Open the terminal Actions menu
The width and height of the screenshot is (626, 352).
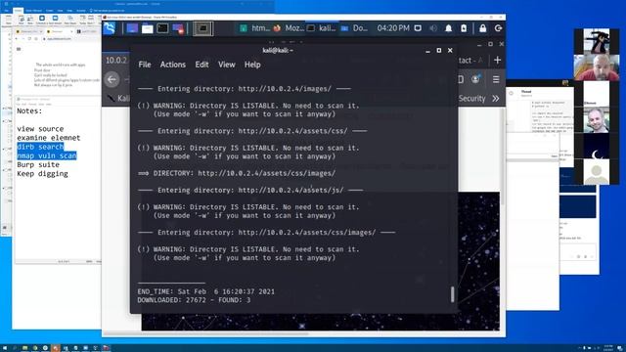[x=173, y=65]
